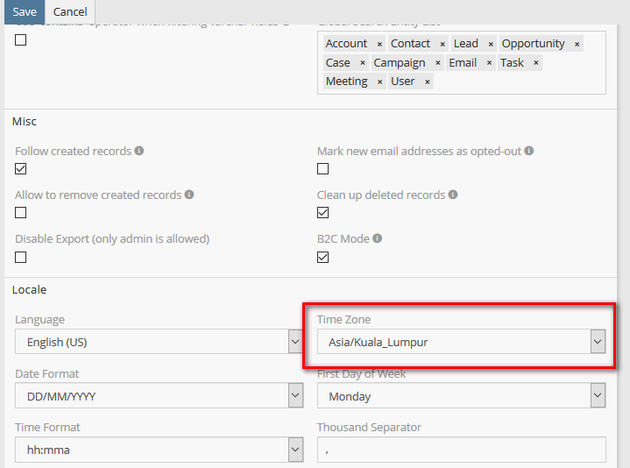Open the First Day of Week dropdown
The image size is (630, 468).
click(461, 397)
